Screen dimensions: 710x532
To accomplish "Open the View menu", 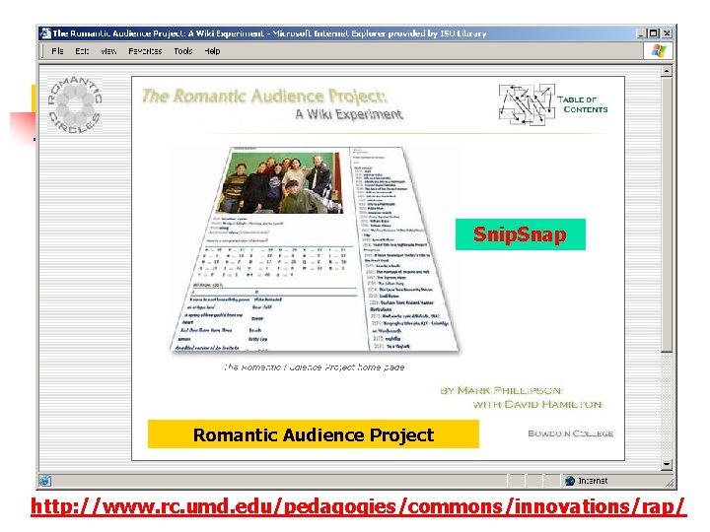I will (x=108, y=51).
